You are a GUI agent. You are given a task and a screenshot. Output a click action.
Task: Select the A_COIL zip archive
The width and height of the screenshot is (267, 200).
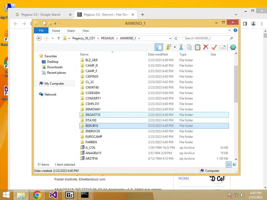pos(154,147)
